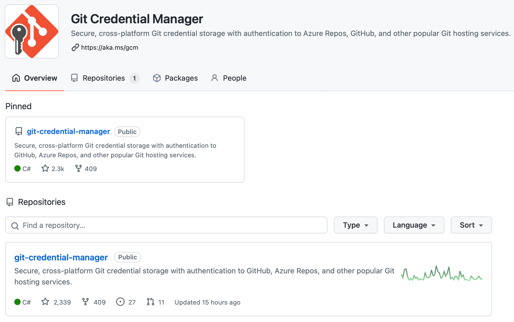Click the link chain icon beside the URL
This screenshot has width=514, height=322.
pos(75,48)
